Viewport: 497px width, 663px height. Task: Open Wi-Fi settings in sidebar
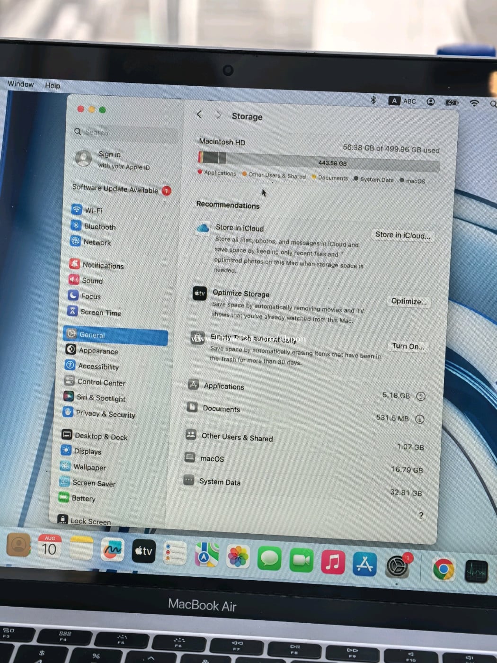click(x=87, y=210)
